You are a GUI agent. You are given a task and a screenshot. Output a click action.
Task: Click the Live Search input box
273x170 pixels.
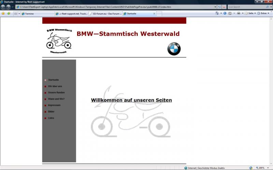tap(247, 7)
